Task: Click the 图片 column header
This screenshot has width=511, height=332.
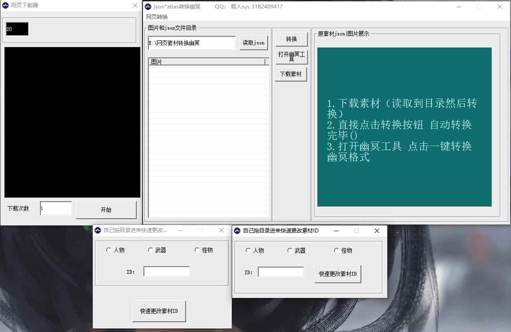Action: coord(206,62)
